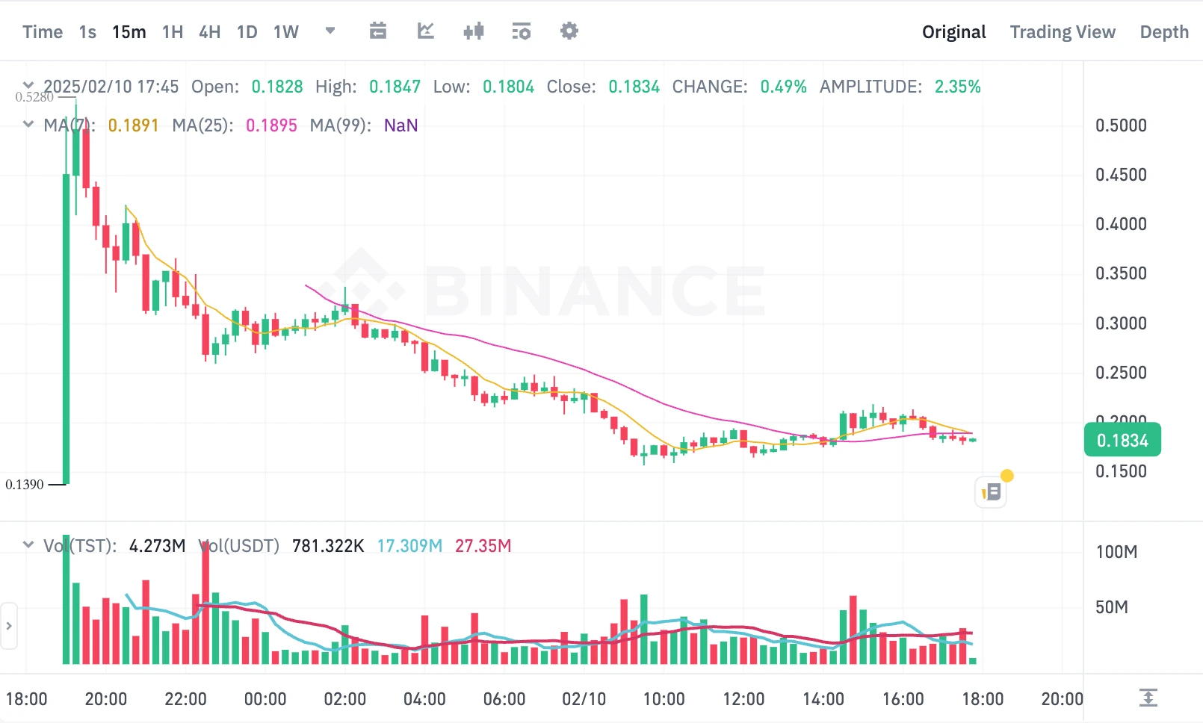Click the 0.5280 high price marker
The height and width of the screenshot is (723, 1203).
(x=34, y=97)
